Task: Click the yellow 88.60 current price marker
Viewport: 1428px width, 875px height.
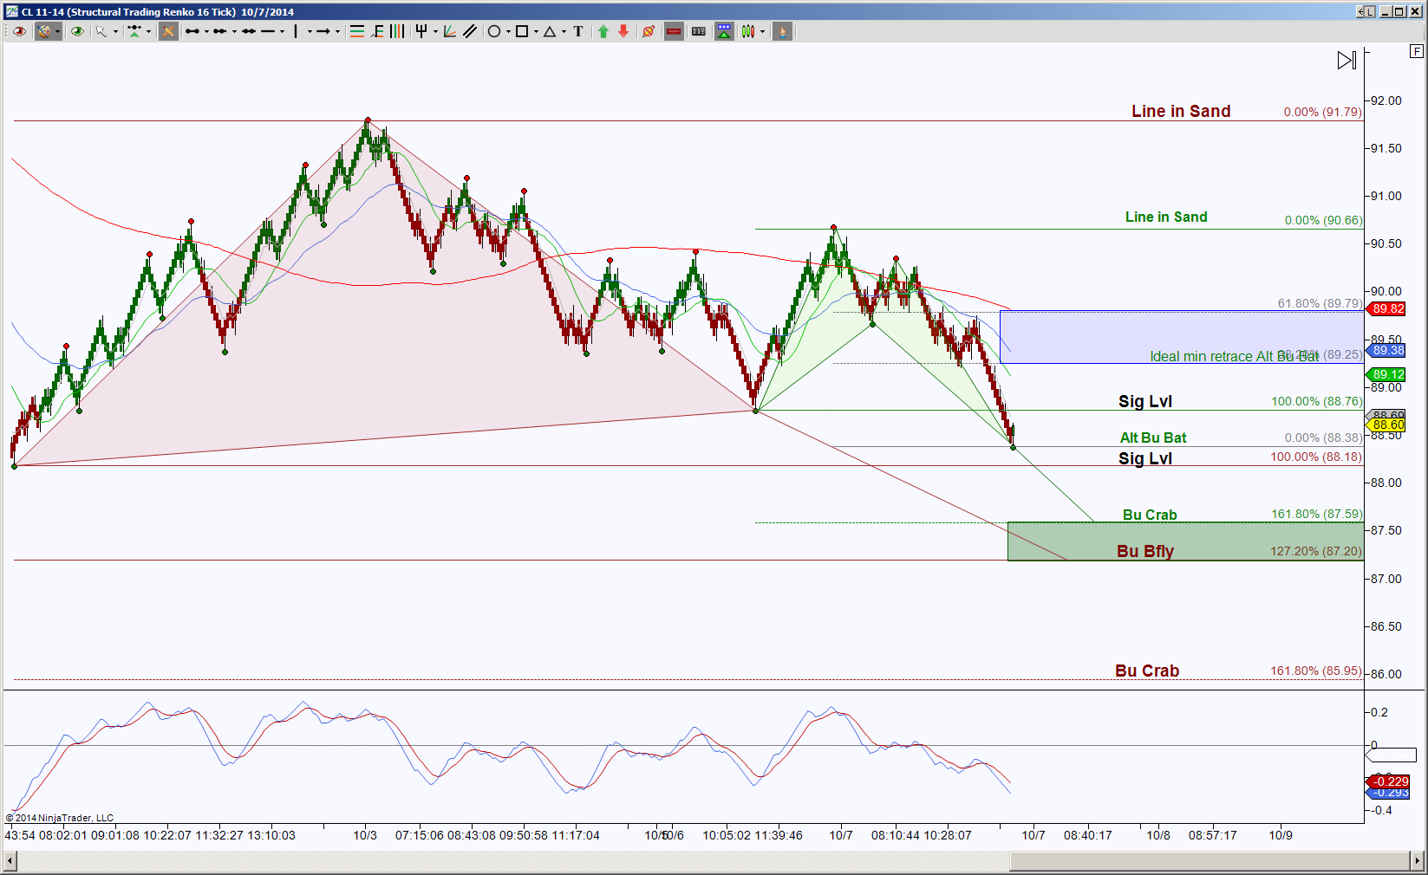Action: (x=1386, y=425)
